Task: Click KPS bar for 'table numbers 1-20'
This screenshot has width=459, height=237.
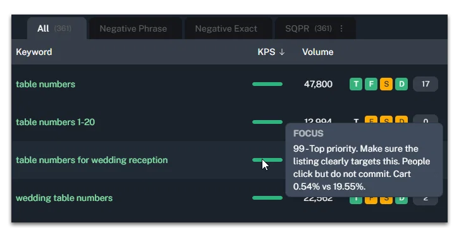Action: (x=267, y=122)
